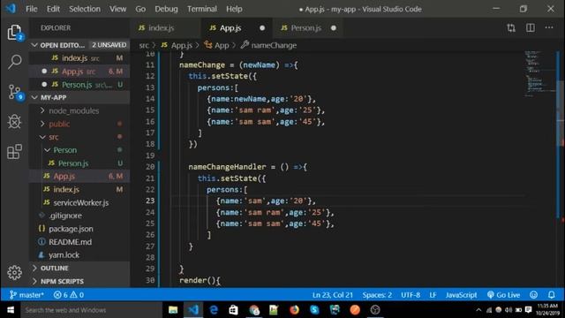Click Ln 23, Col 21 to go to line
The width and height of the screenshot is (565, 318).
[x=332, y=295]
